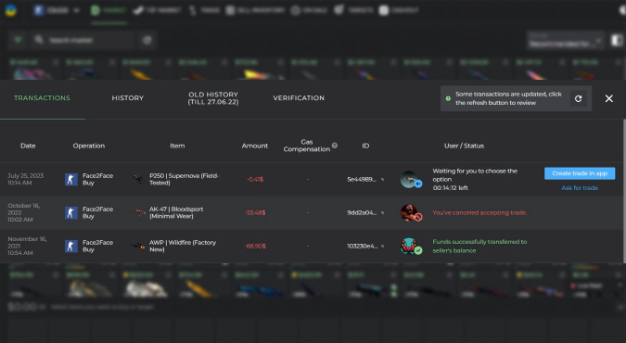The height and width of the screenshot is (343, 626).
Task: Click the user avatar with green checkmark
Action: click(410, 246)
